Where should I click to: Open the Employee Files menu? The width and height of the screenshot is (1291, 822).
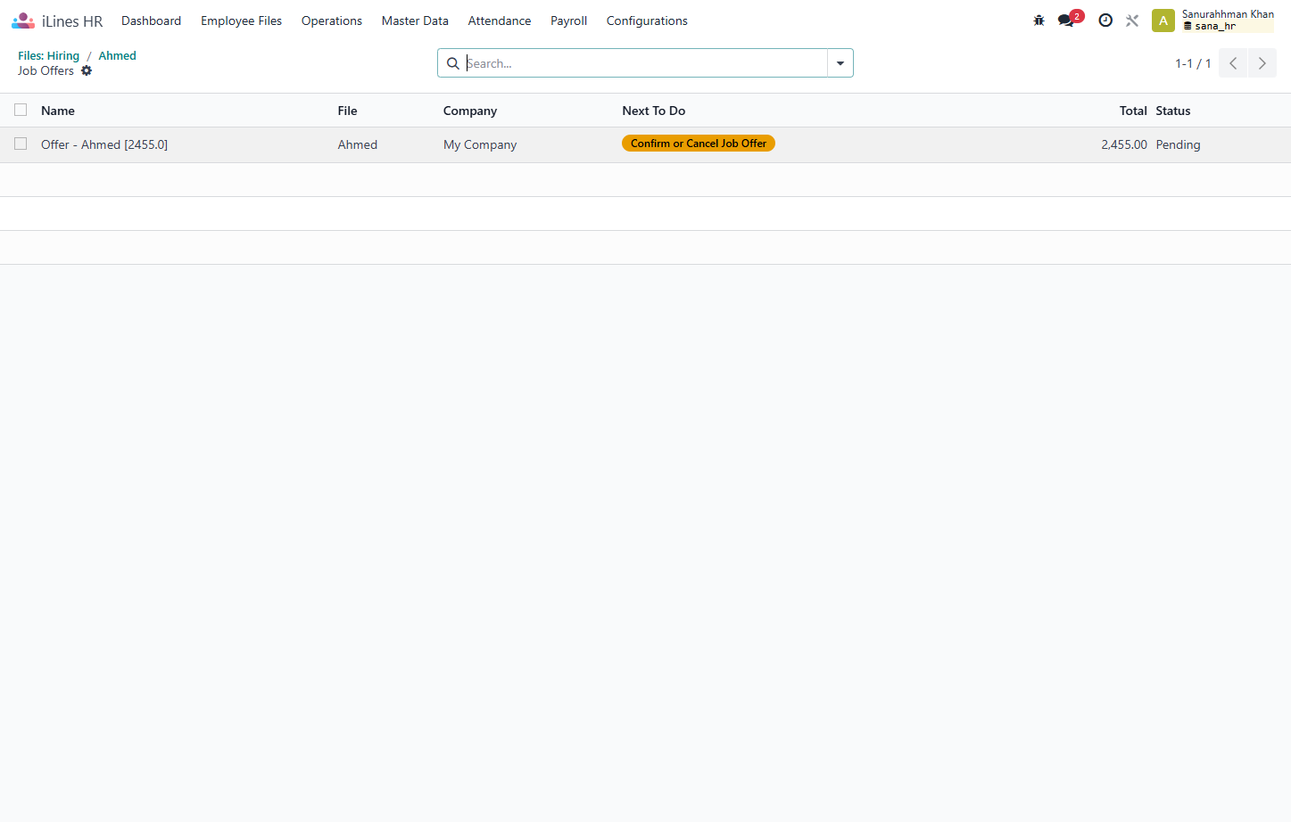[241, 21]
